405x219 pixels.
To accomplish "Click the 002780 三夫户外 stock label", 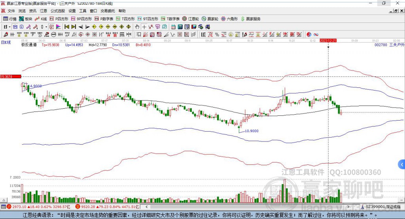I will click(389, 45).
